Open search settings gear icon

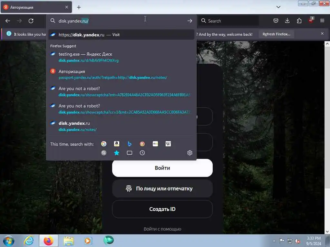(x=189, y=153)
